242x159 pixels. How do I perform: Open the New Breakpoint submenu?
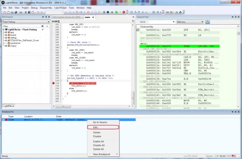click(x=103, y=154)
